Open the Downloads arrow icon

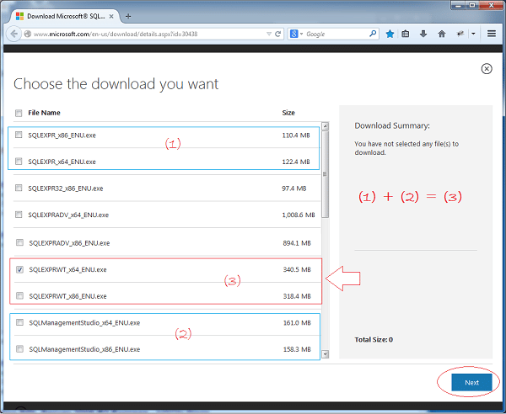(x=423, y=34)
